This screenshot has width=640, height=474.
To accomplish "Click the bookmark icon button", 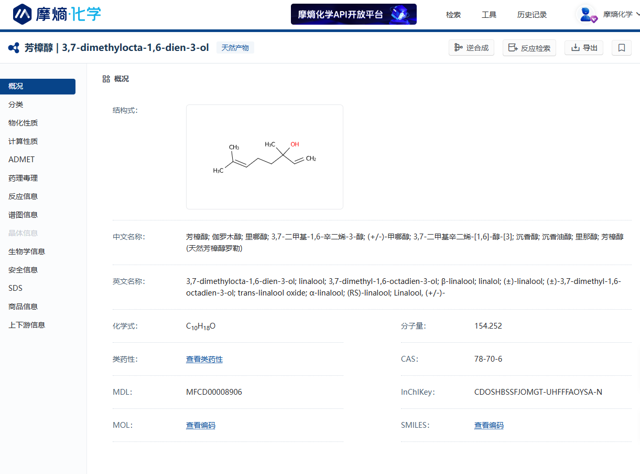I will click(621, 48).
